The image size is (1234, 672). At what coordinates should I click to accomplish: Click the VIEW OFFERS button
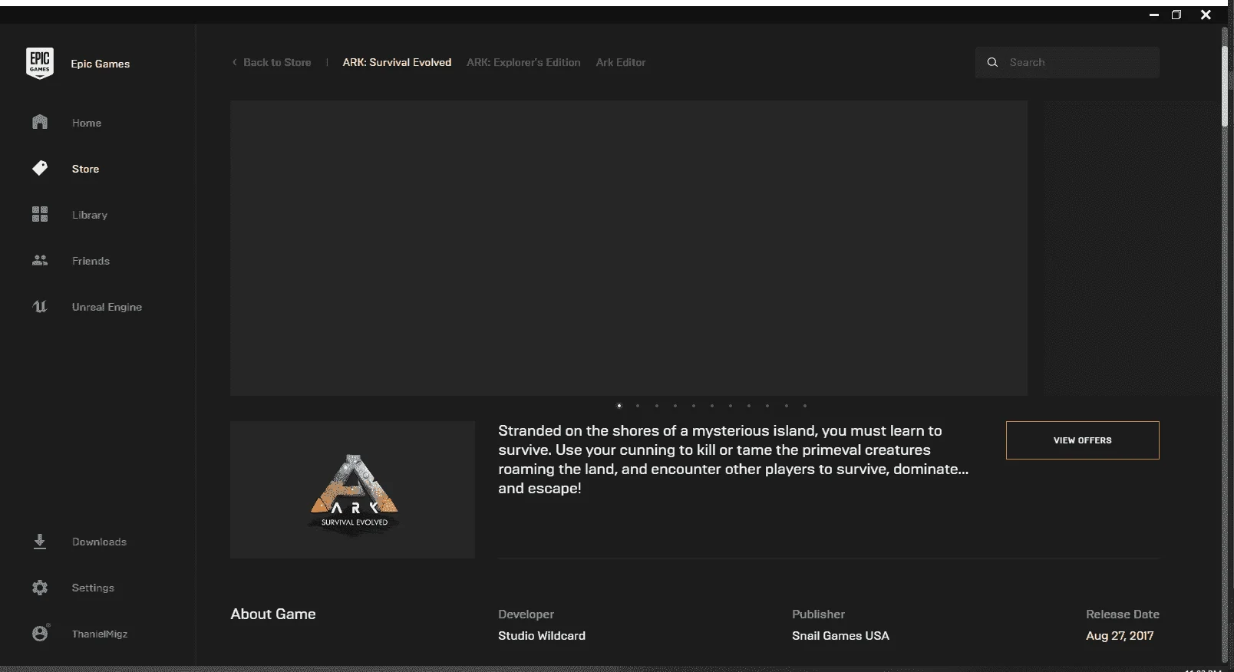(1082, 440)
